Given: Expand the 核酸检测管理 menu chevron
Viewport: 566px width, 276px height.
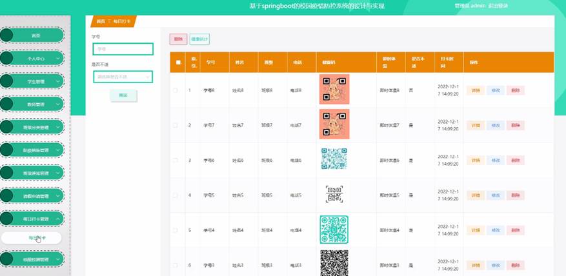Looking at the screenshot, I should [58, 259].
